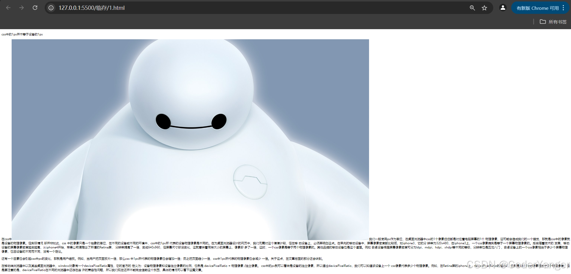Open the 所有书签 bookmarks folder
Screen dimensions: 571x274
pyautogui.click(x=553, y=22)
